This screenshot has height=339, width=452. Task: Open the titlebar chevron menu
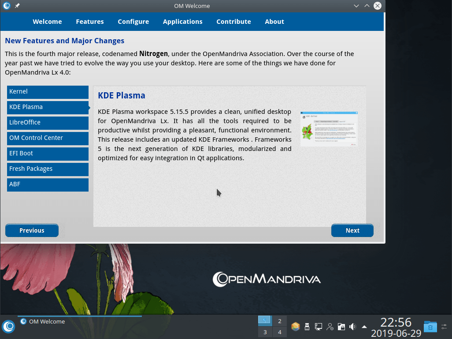click(356, 6)
